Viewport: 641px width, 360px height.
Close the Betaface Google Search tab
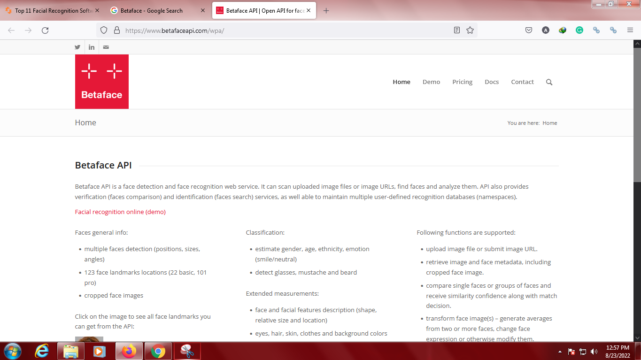click(x=203, y=10)
